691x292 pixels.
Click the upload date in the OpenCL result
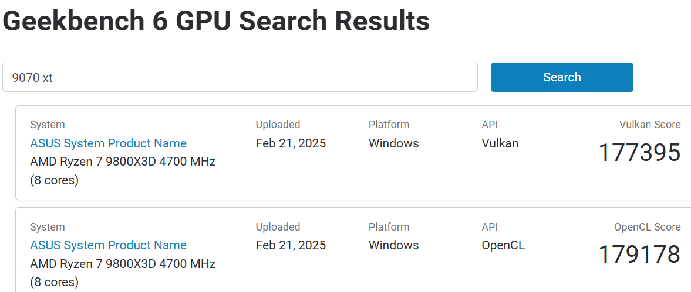(291, 245)
